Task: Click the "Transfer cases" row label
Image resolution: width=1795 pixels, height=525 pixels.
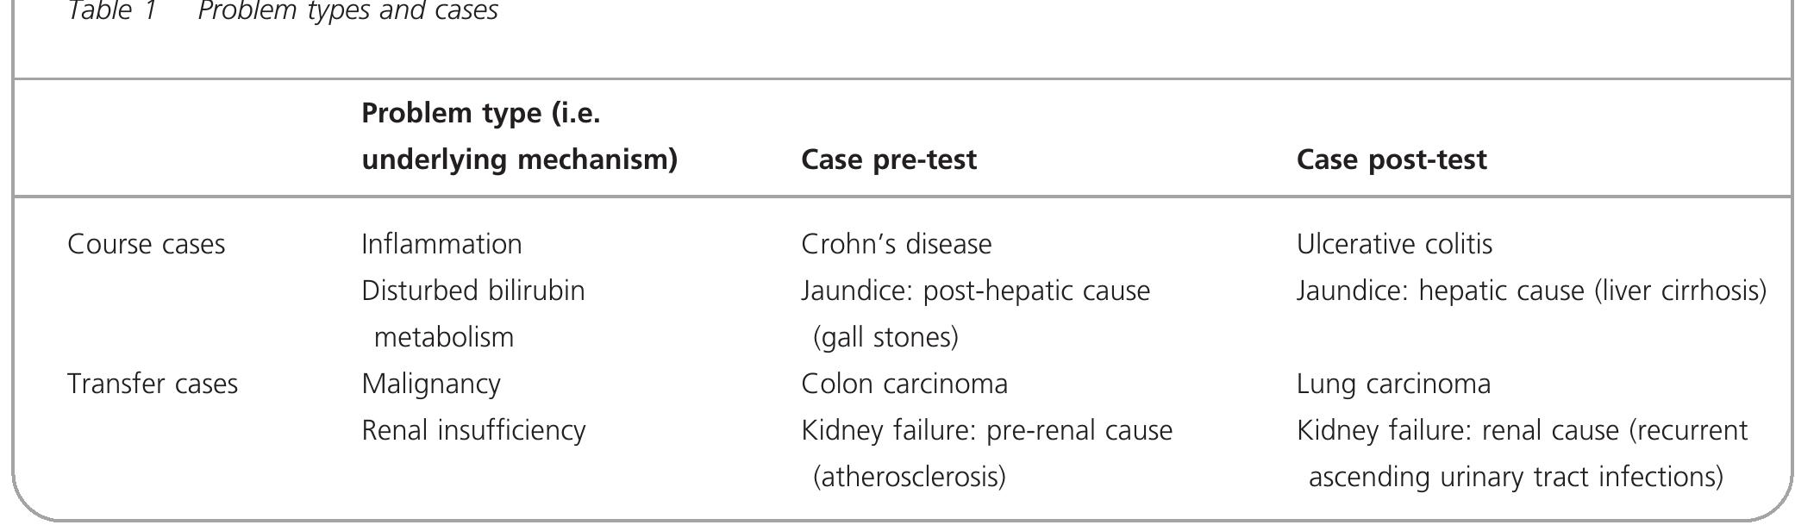Action: [x=153, y=384]
